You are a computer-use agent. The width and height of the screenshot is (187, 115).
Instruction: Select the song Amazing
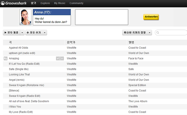[14, 58]
